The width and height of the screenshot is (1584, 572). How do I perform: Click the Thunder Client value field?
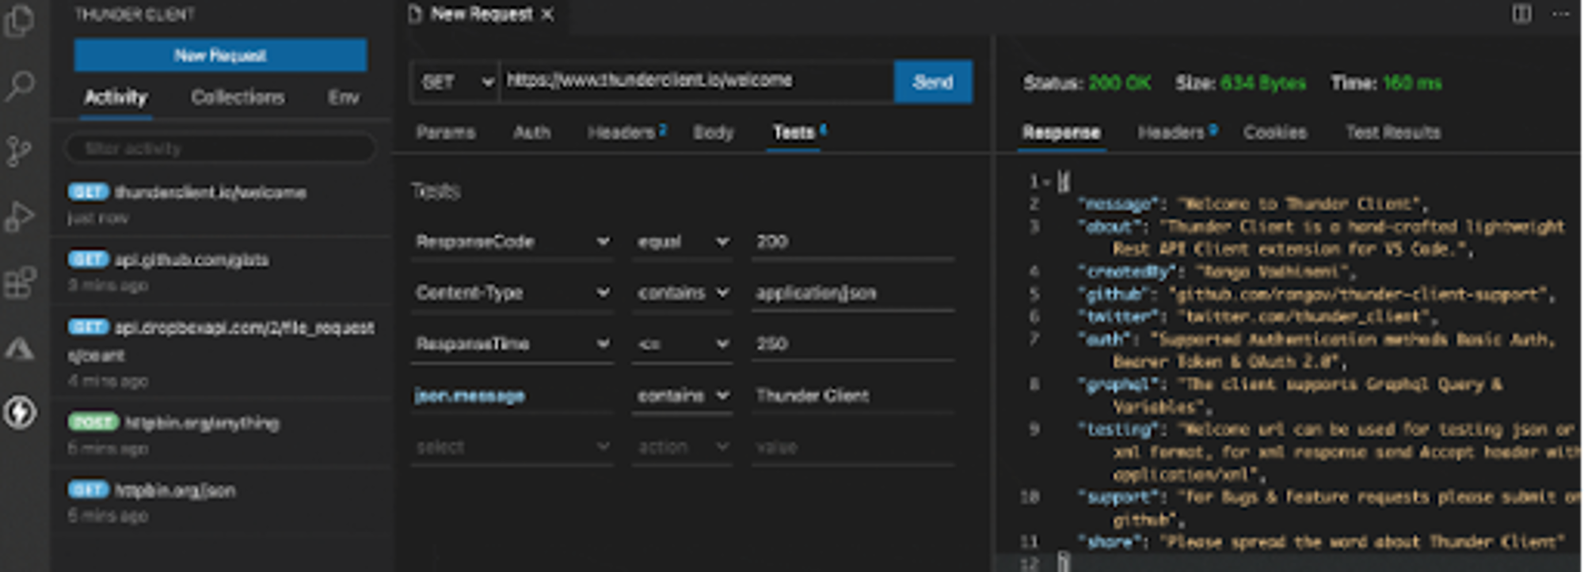pyautogui.click(x=853, y=396)
